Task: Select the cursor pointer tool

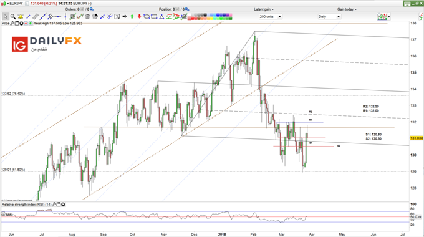Action: [x=6, y=16]
